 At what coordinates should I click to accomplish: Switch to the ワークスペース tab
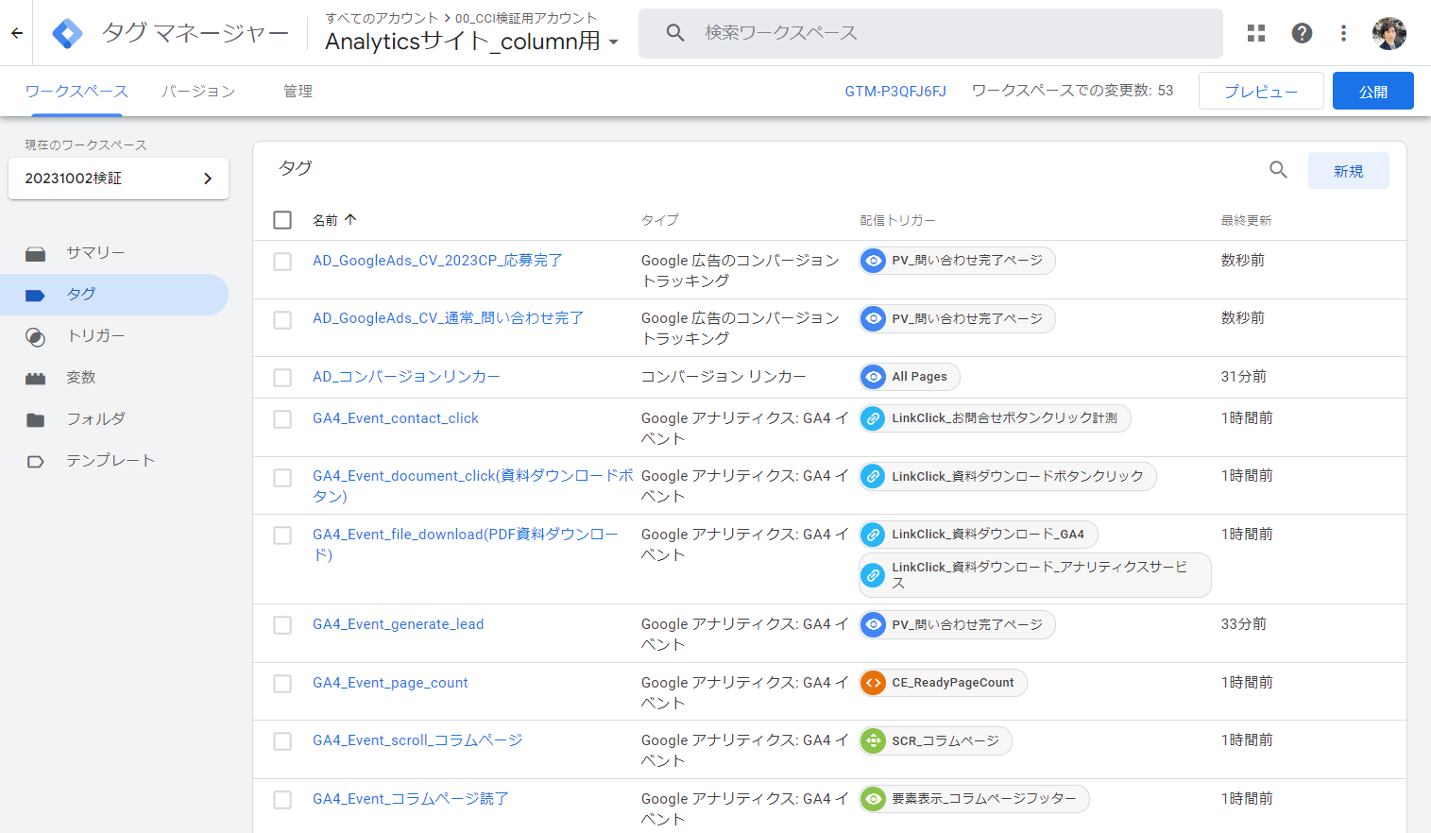(x=77, y=92)
